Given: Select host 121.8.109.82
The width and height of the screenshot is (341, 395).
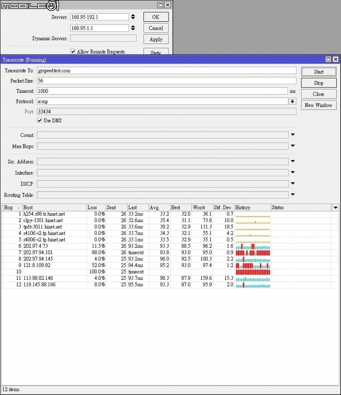Looking at the screenshot, I should [x=37, y=266].
